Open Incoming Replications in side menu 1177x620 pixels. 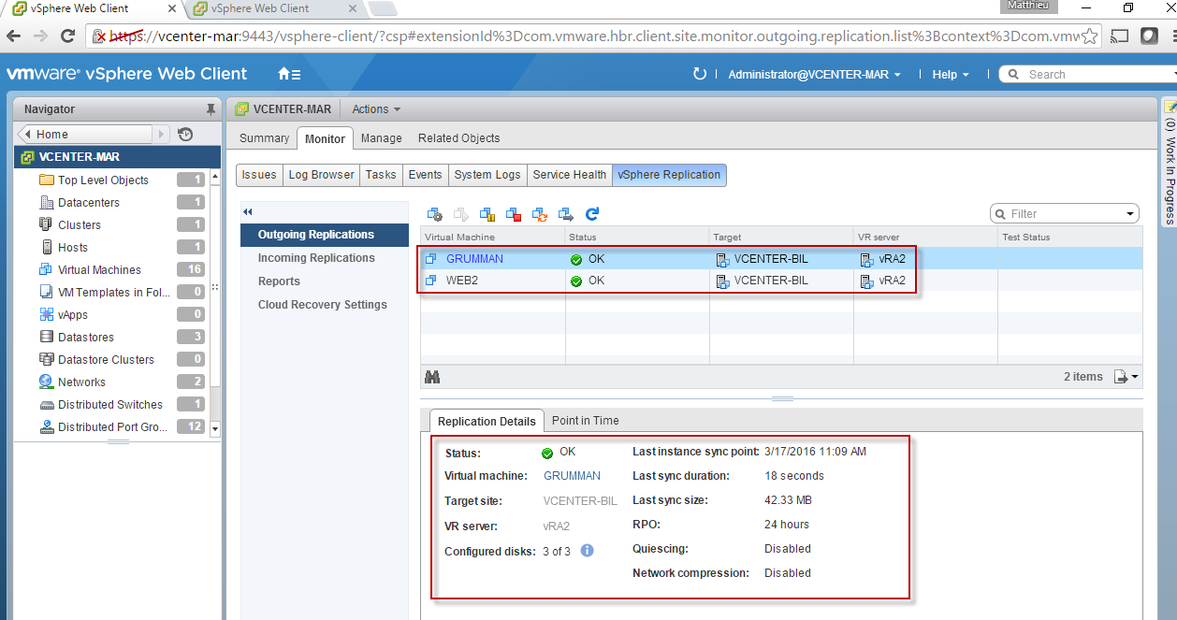[x=316, y=258]
